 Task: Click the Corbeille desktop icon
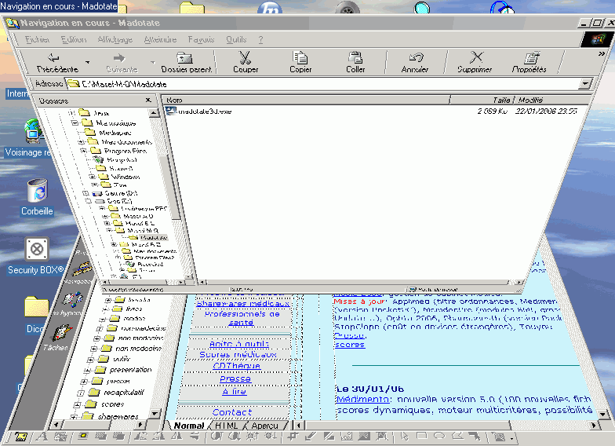pos(38,190)
